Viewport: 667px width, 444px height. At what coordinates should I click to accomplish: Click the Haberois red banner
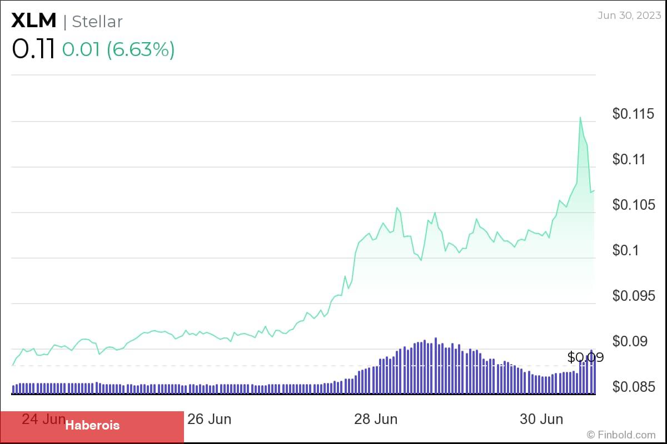point(92,426)
